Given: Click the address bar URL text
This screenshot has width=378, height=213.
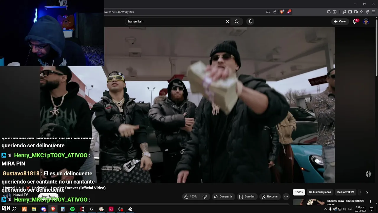Looking at the screenshot, I should pyautogui.click(x=119, y=12).
